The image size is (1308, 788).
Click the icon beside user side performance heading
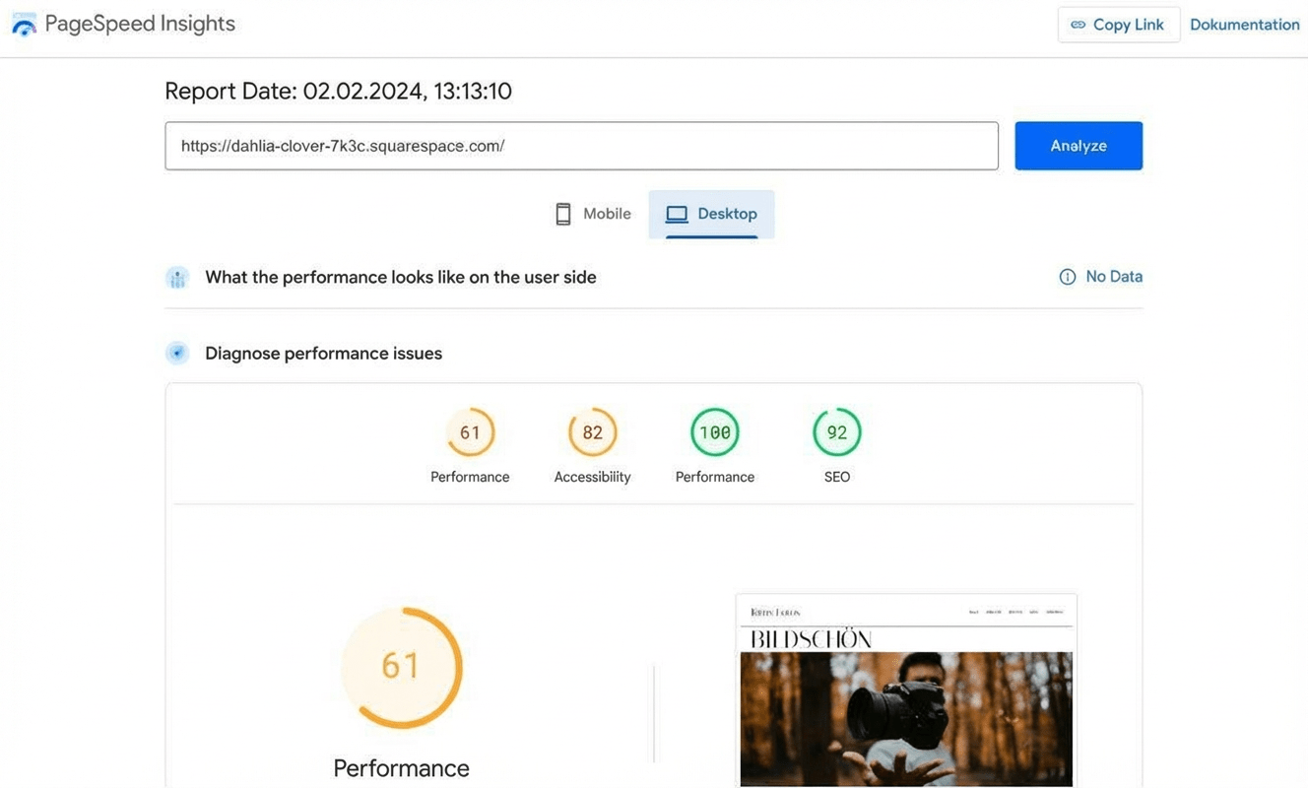tap(177, 278)
